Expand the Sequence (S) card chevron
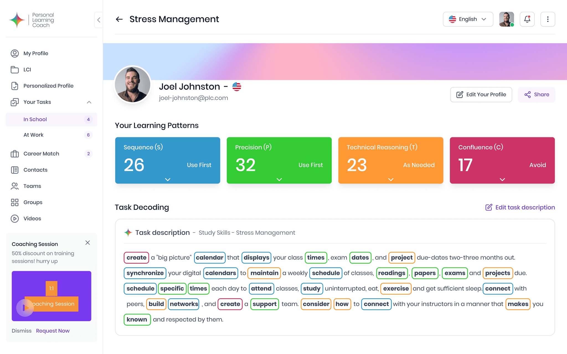This screenshot has height=354, width=567. tap(167, 179)
